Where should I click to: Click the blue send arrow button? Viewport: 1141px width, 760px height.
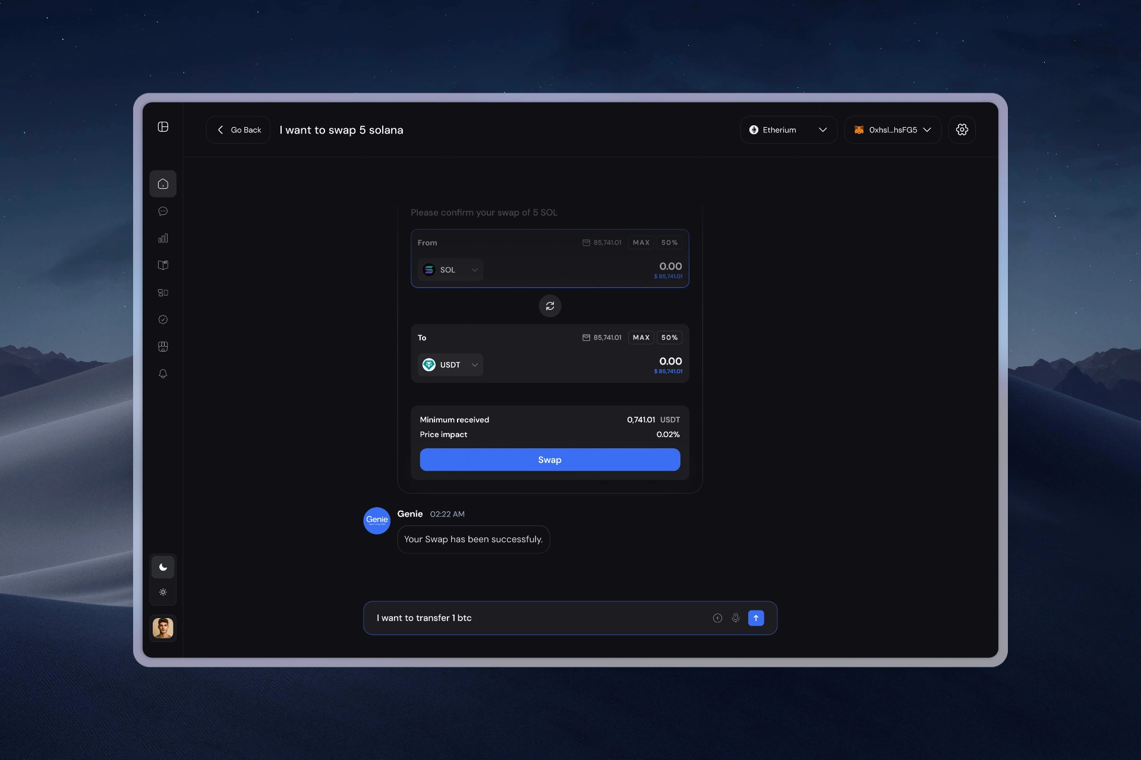756,618
